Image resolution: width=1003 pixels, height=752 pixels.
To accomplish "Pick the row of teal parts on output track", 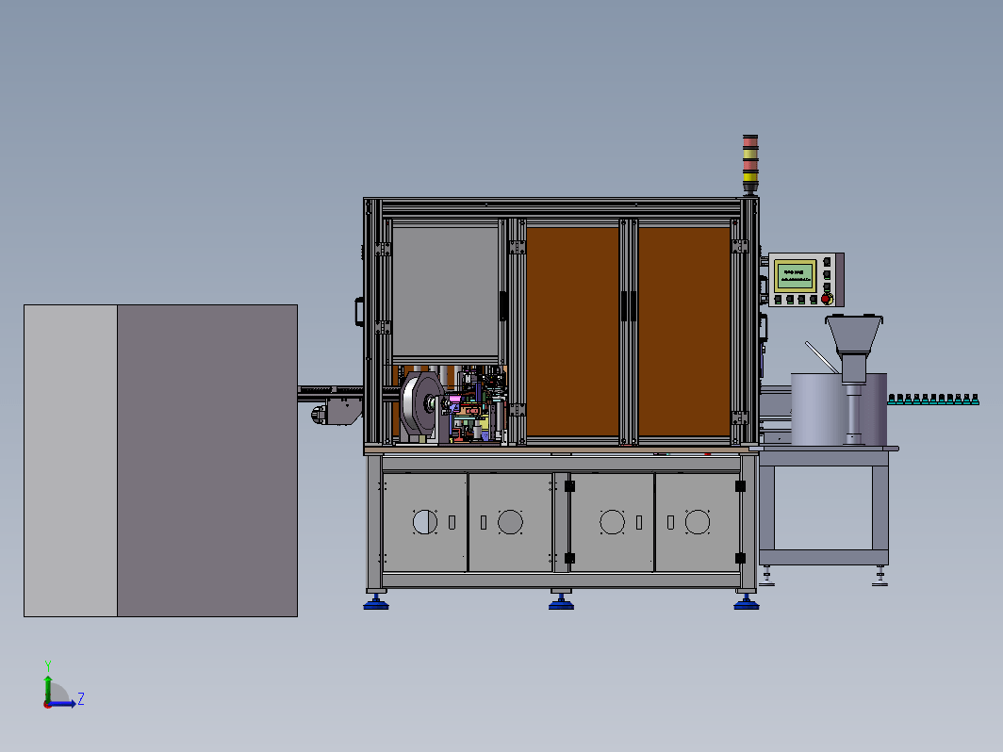I will coord(933,400).
